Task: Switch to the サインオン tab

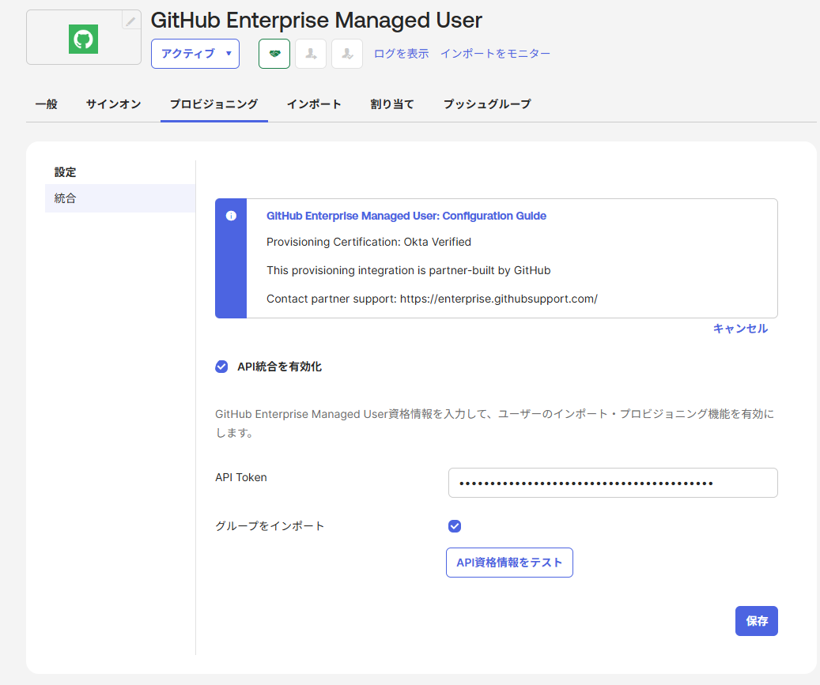Action: click(112, 104)
